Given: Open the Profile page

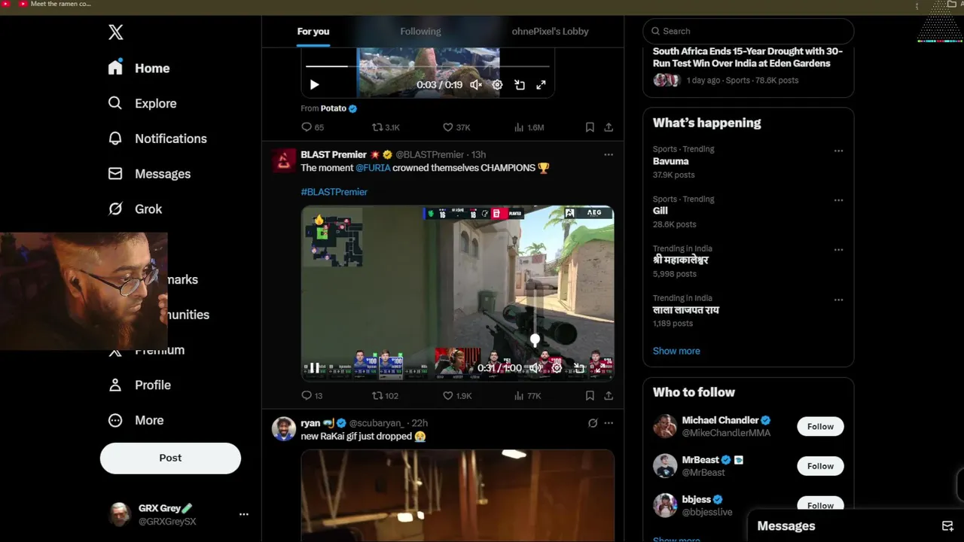Looking at the screenshot, I should coord(139,385).
